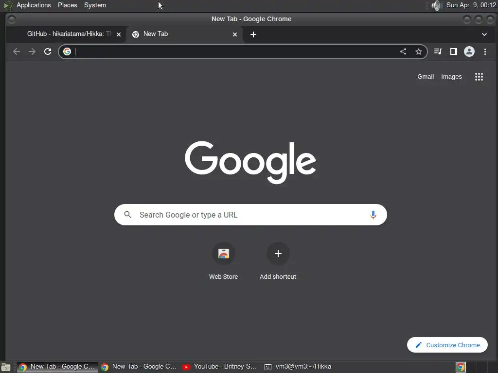
Task: Focus the Search Google or type a URL box
Action: tap(250, 215)
